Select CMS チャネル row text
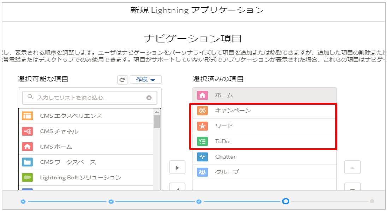This screenshot has width=388, height=211. [x=59, y=131]
